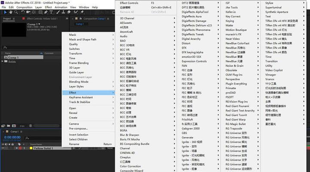
Task: Select the Selection arrow tool
Action: point(5,12)
